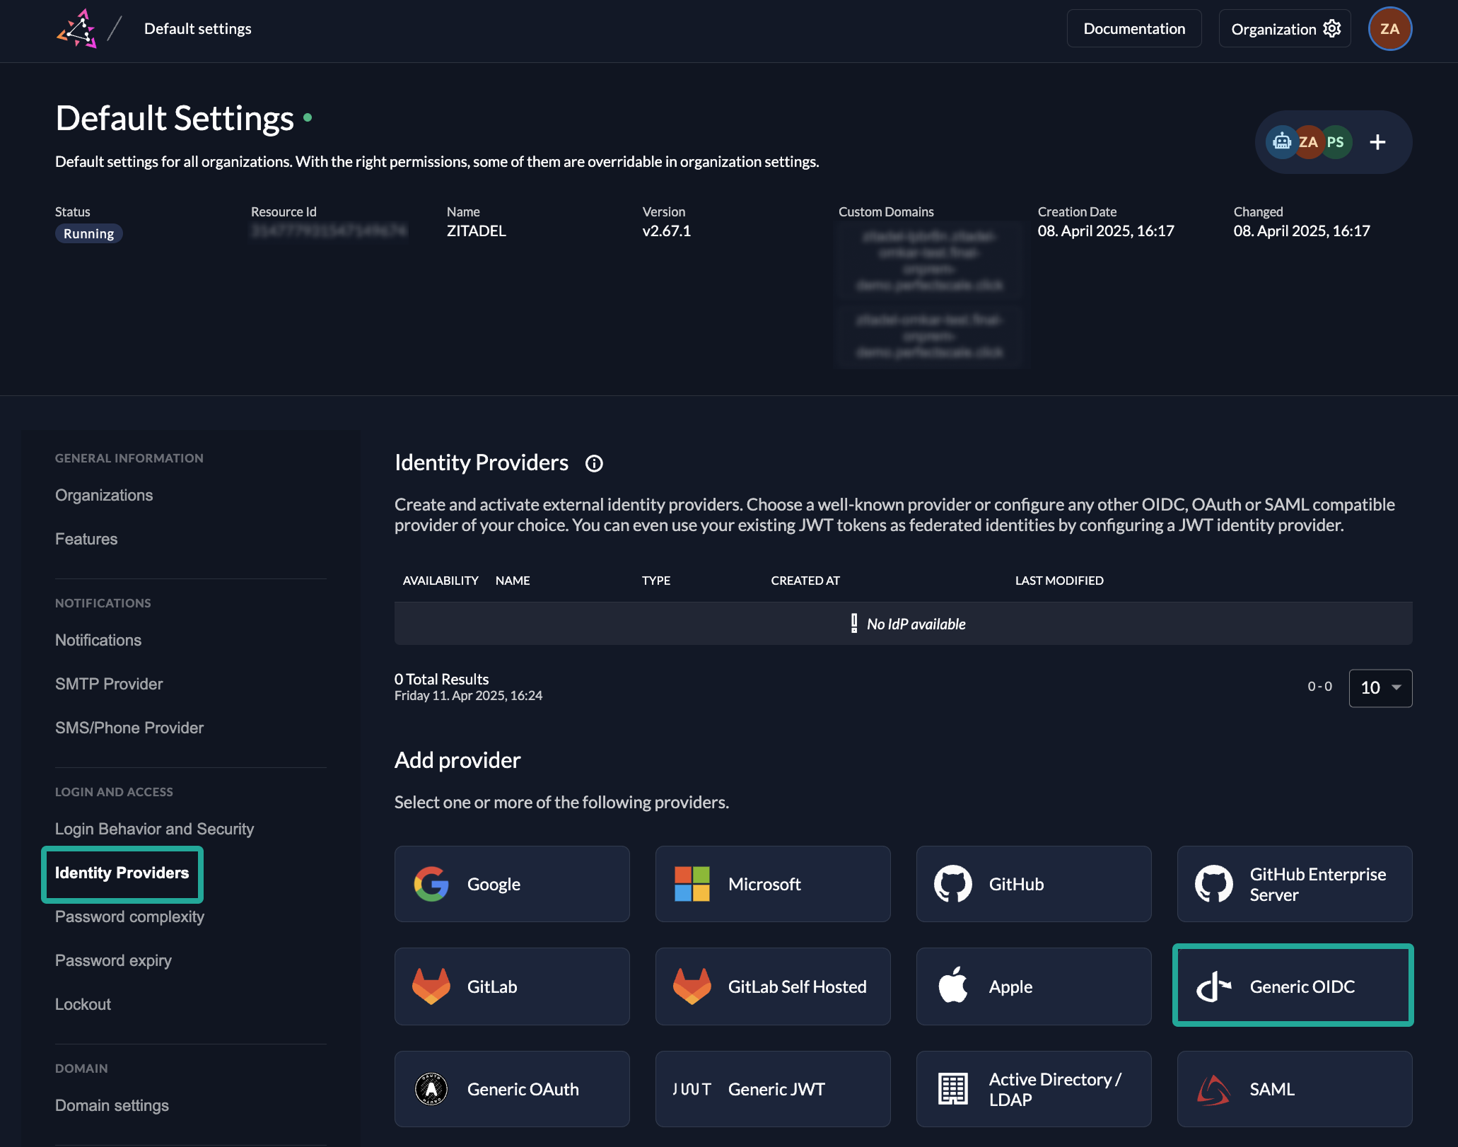Click the Generic OIDC logo icon

[1214, 986]
